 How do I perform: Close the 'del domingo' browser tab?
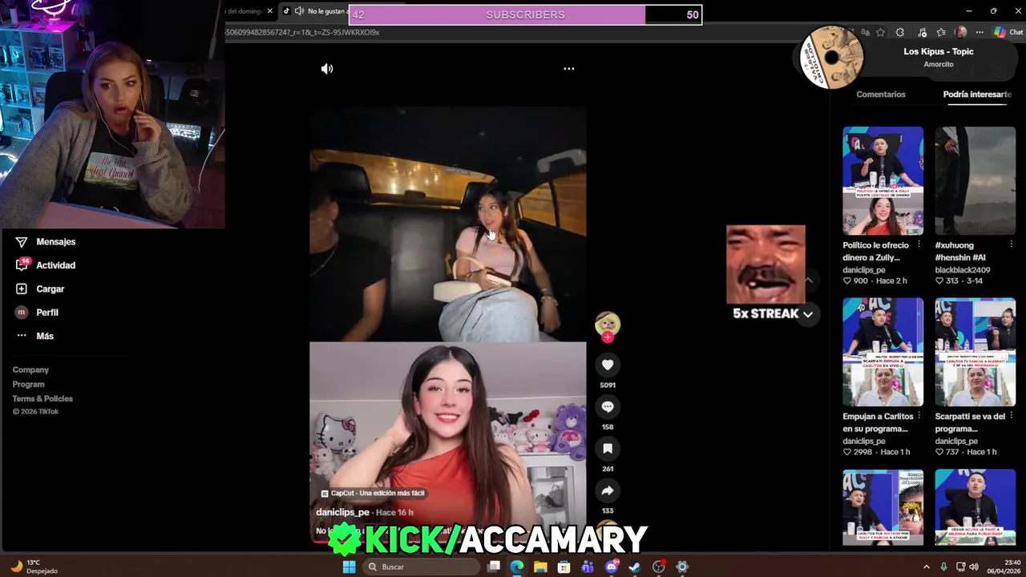270,11
